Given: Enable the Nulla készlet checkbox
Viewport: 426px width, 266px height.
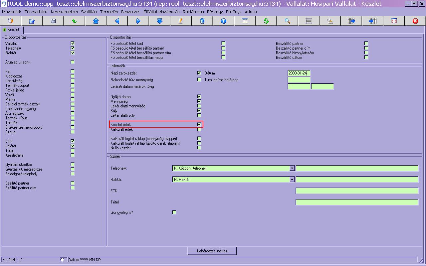Looking at the screenshot, I should click(x=199, y=148).
